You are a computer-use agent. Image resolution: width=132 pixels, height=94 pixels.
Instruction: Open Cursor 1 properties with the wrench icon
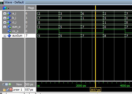click(8, 89)
